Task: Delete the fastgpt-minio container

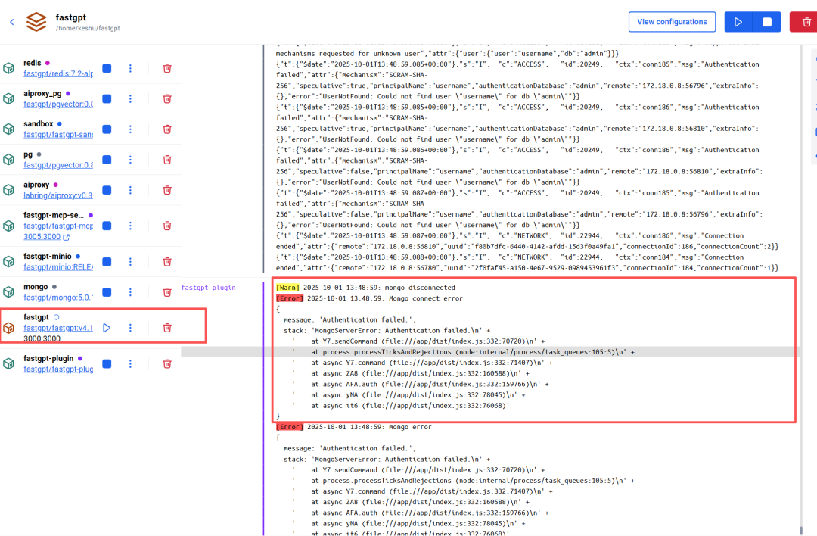Action: [x=167, y=262]
